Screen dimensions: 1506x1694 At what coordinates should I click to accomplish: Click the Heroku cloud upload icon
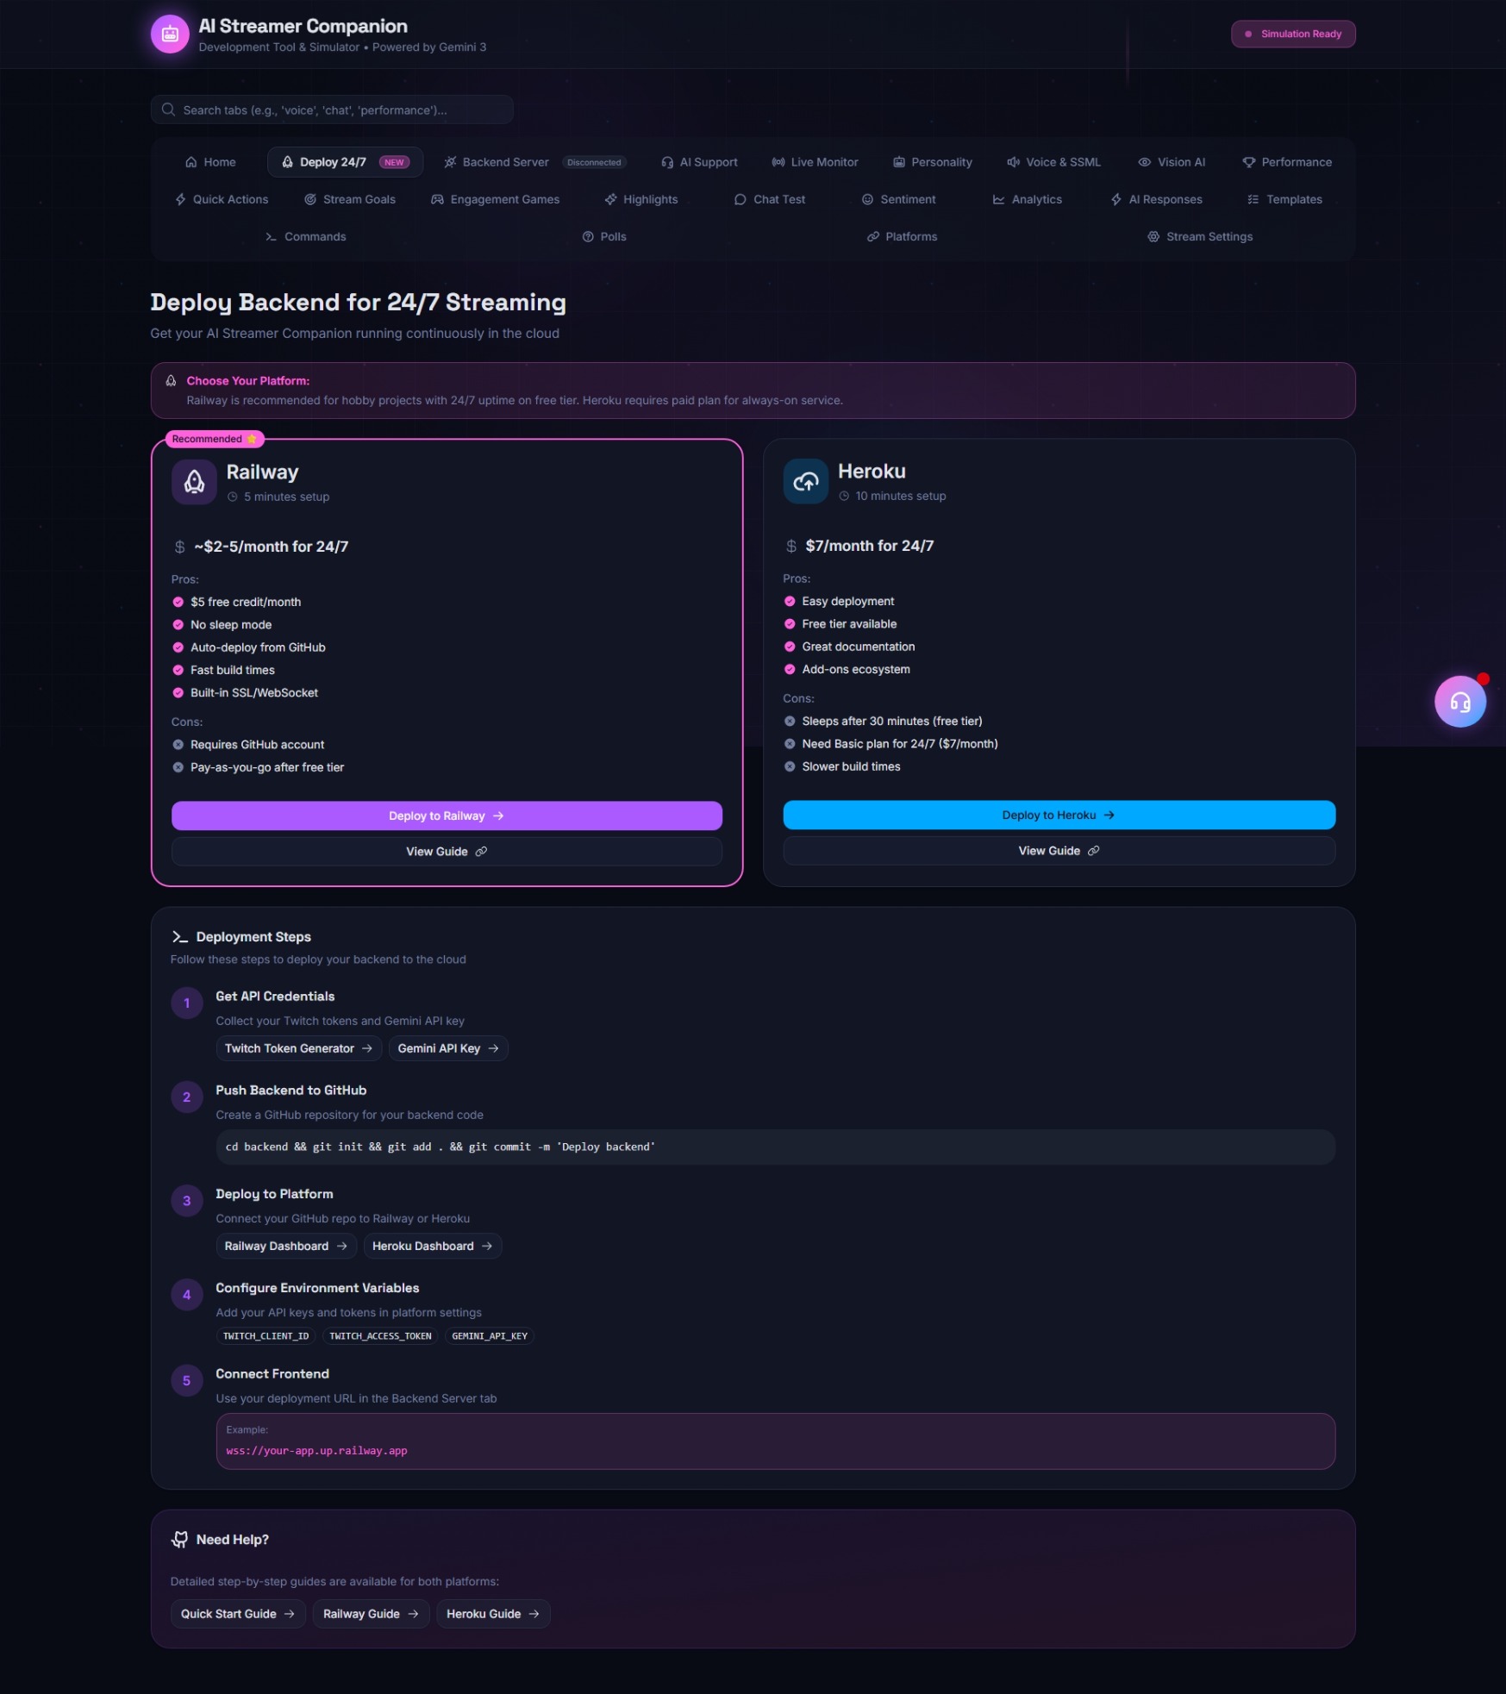coord(805,481)
